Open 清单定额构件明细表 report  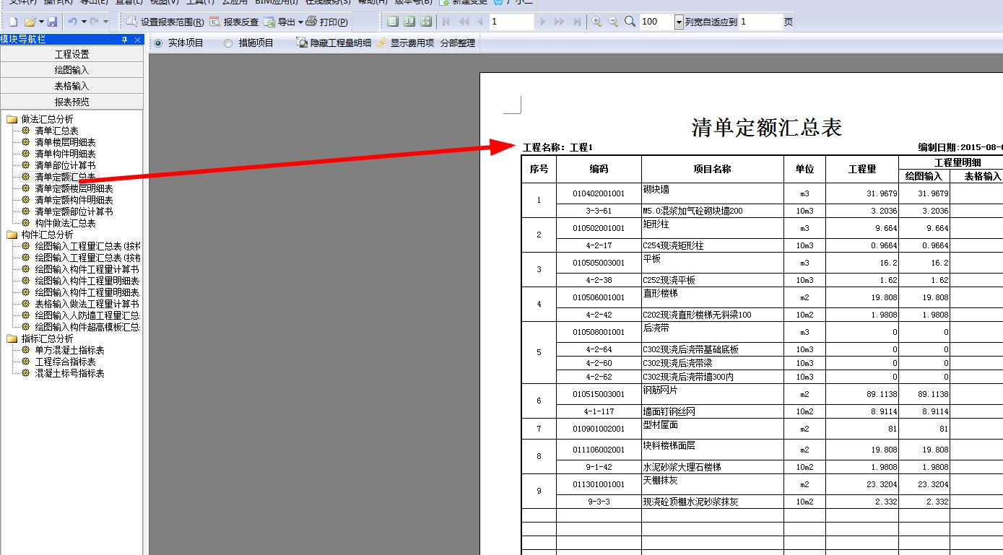[74, 200]
